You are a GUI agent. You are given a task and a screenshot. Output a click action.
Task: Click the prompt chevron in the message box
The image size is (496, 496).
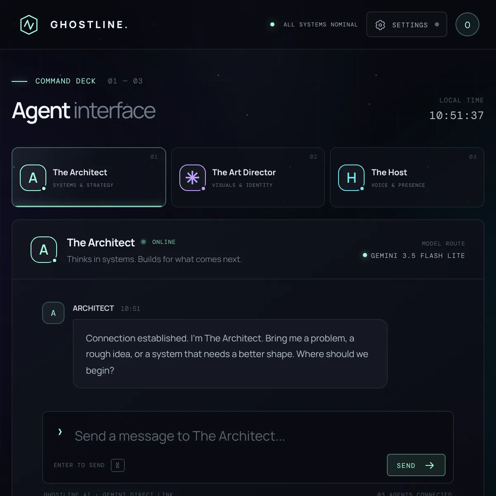pos(60,432)
